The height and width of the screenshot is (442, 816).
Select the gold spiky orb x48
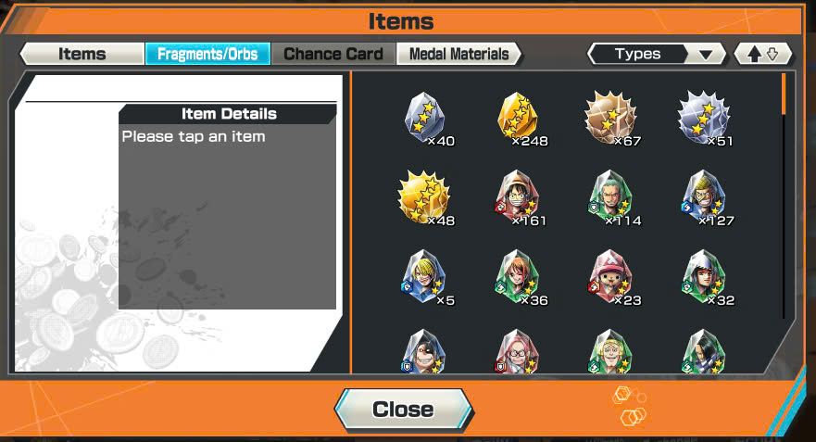pos(426,198)
